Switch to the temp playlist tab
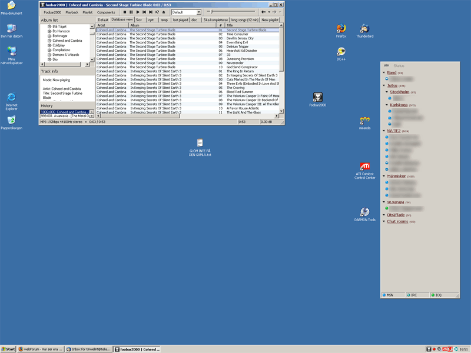 click(x=164, y=20)
